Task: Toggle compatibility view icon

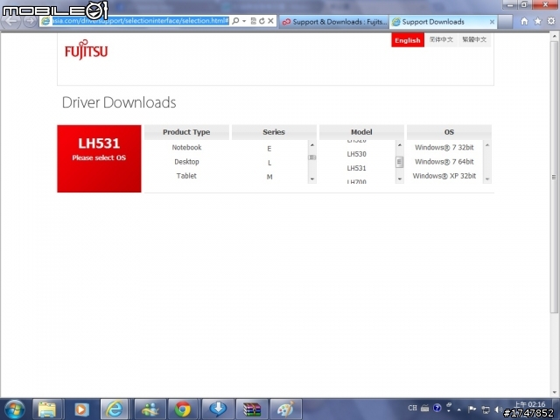Action: pos(253,21)
